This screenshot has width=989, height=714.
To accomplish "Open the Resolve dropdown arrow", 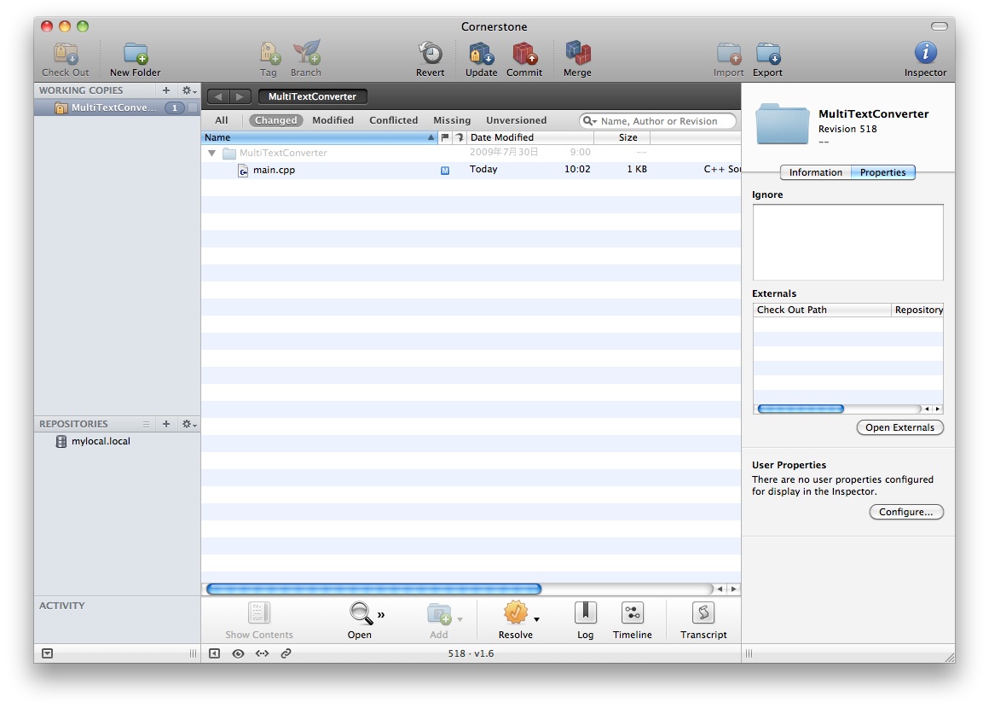I will tap(536, 619).
